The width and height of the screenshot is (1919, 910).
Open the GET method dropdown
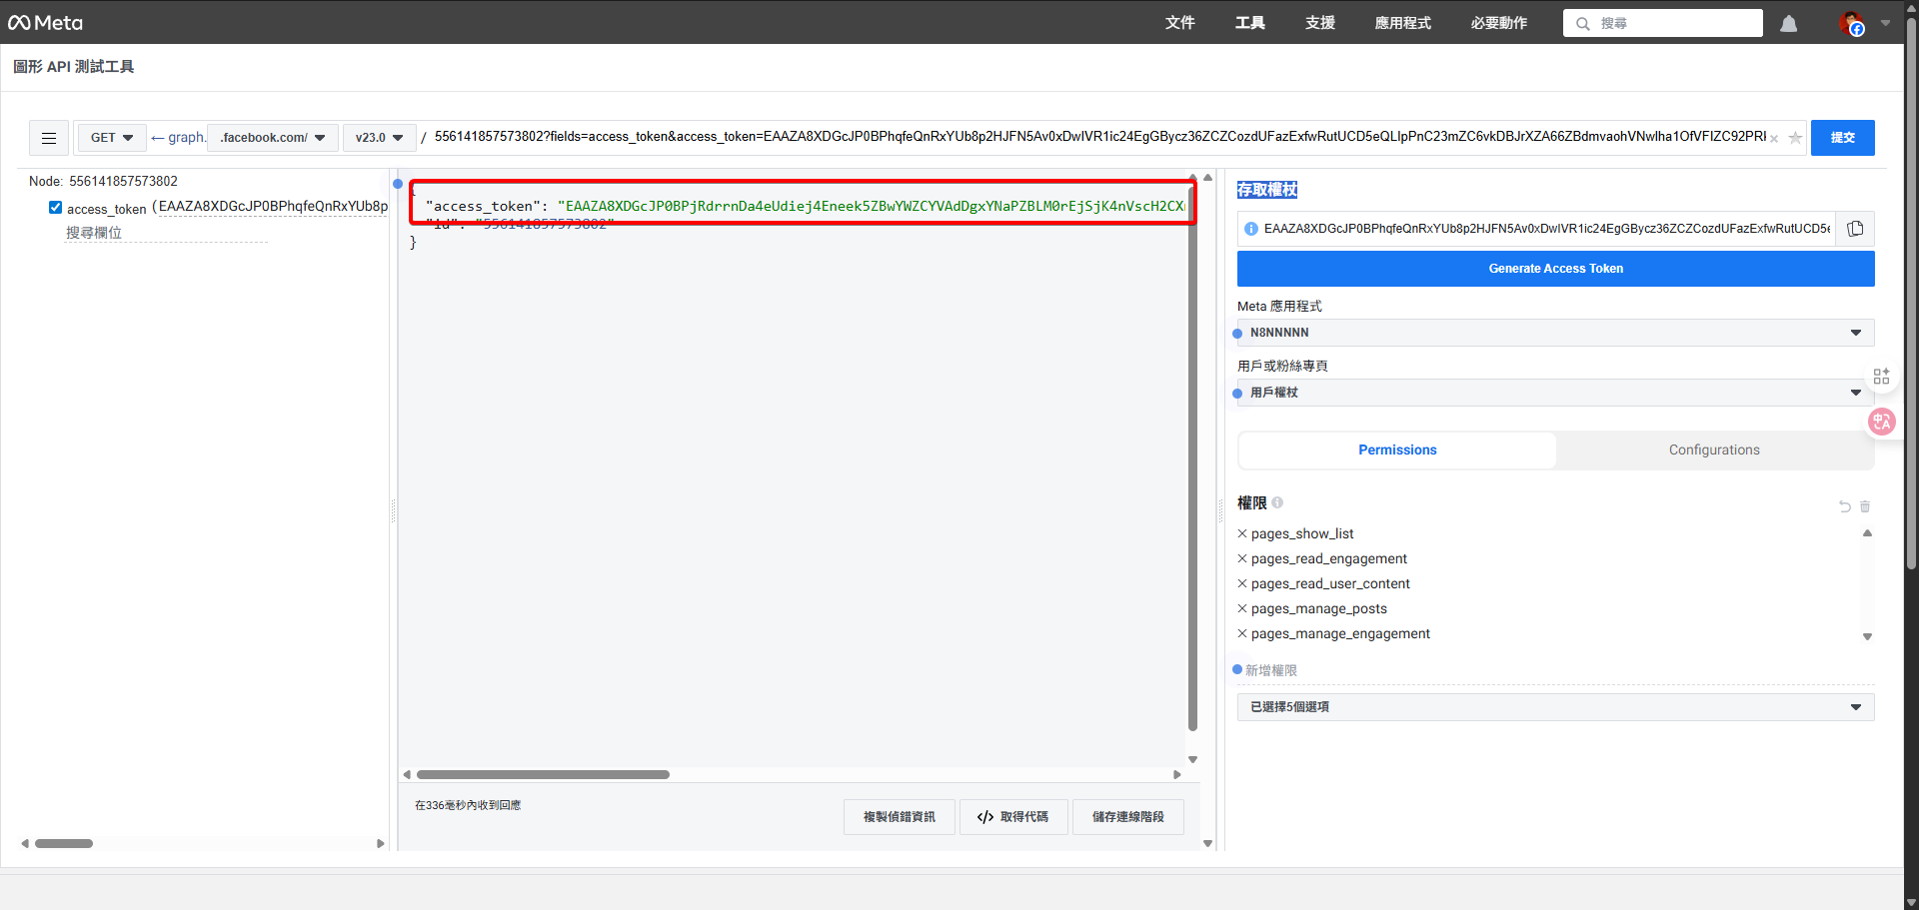pos(112,138)
